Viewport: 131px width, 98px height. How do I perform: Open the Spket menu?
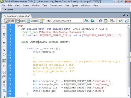coord(75,5)
